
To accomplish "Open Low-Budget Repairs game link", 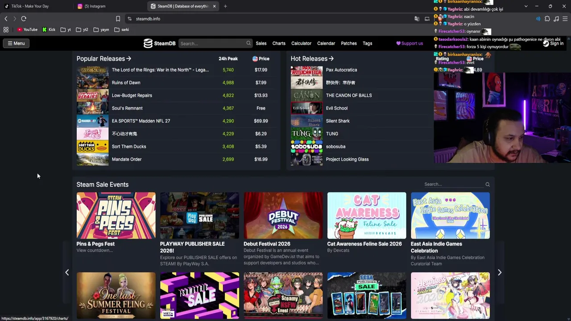I will [x=132, y=95].
